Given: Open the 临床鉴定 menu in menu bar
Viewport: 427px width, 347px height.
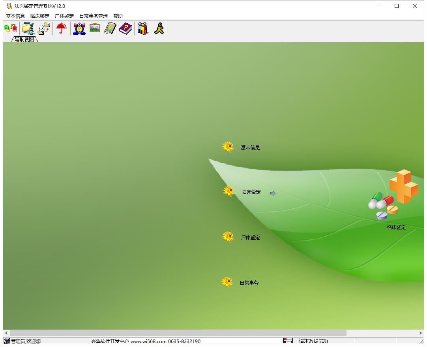Looking at the screenshot, I should tap(40, 16).
